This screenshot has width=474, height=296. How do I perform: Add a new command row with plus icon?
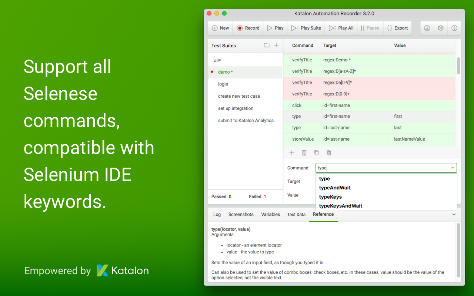coord(292,153)
